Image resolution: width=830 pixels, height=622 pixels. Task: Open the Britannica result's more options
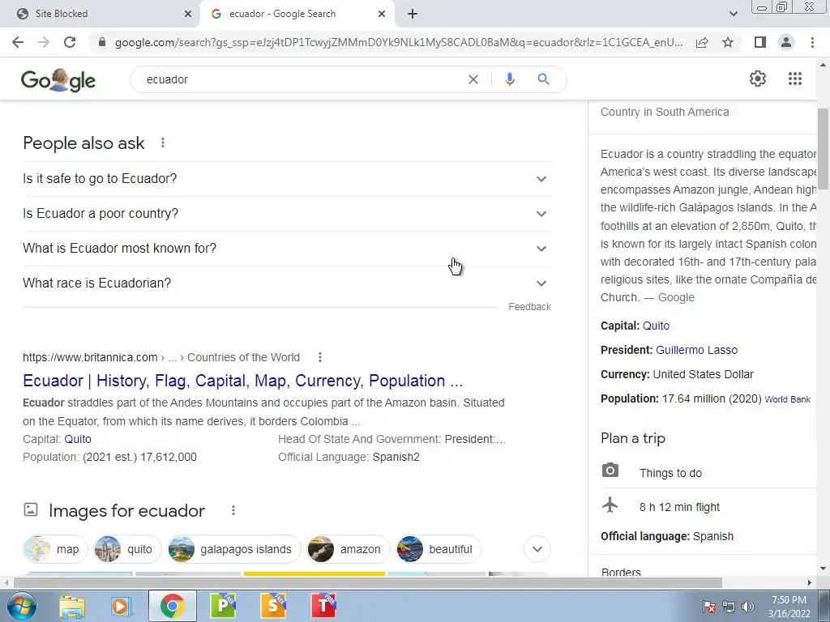(x=319, y=357)
